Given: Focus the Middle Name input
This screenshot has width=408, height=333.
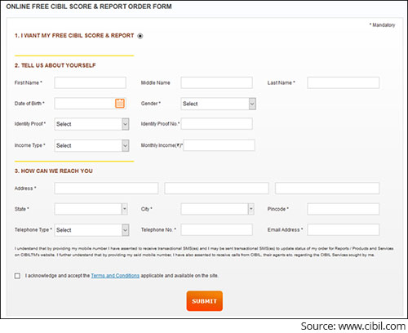Looking at the screenshot, I should click(x=216, y=82).
